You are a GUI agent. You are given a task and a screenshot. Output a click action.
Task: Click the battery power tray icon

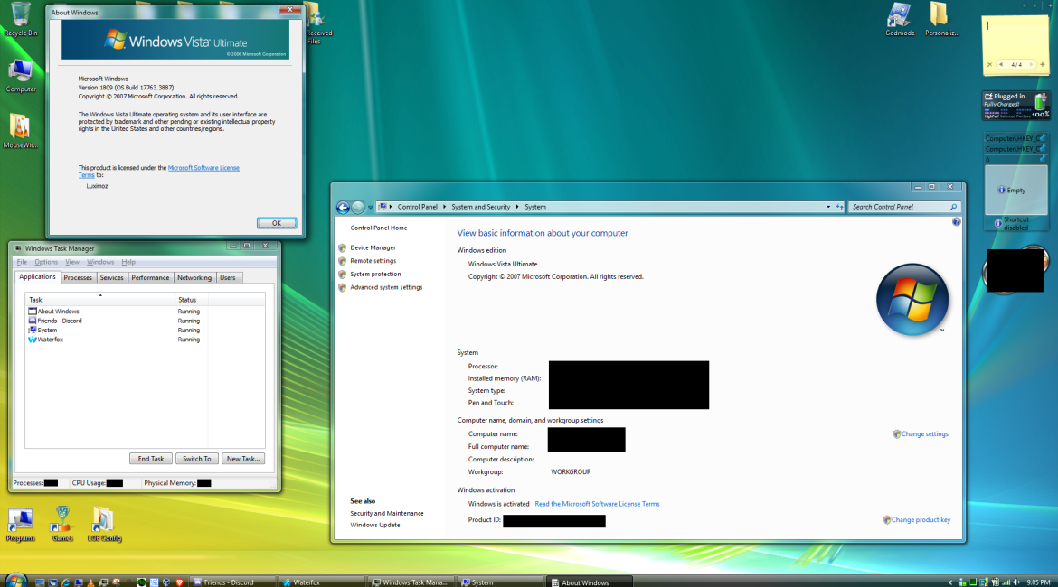click(x=996, y=582)
